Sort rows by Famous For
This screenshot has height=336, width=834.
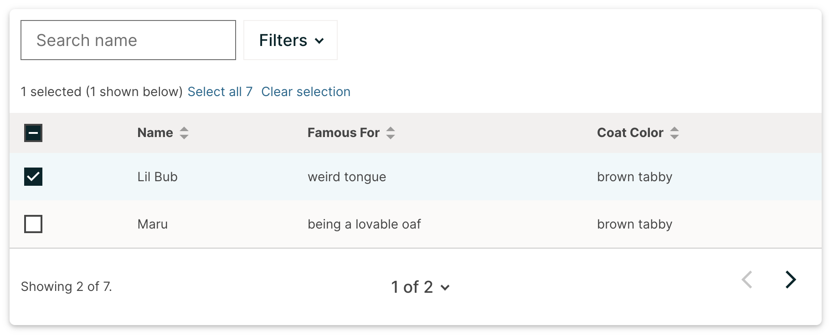pyautogui.click(x=344, y=132)
